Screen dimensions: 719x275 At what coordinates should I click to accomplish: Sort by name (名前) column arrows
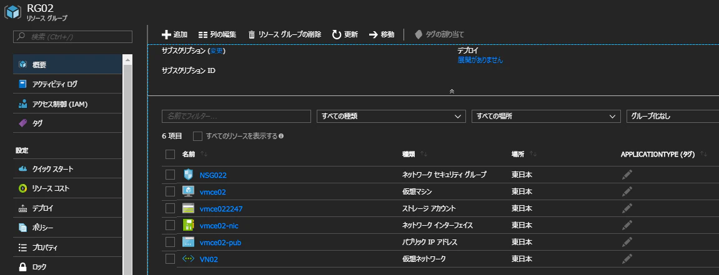point(204,155)
